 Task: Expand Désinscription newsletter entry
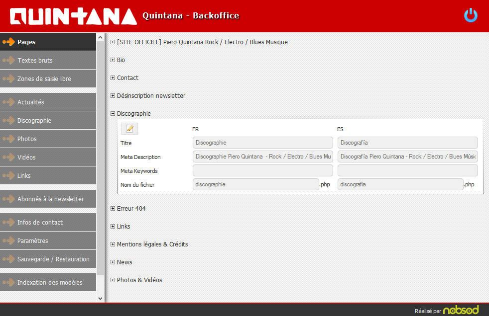click(x=113, y=95)
